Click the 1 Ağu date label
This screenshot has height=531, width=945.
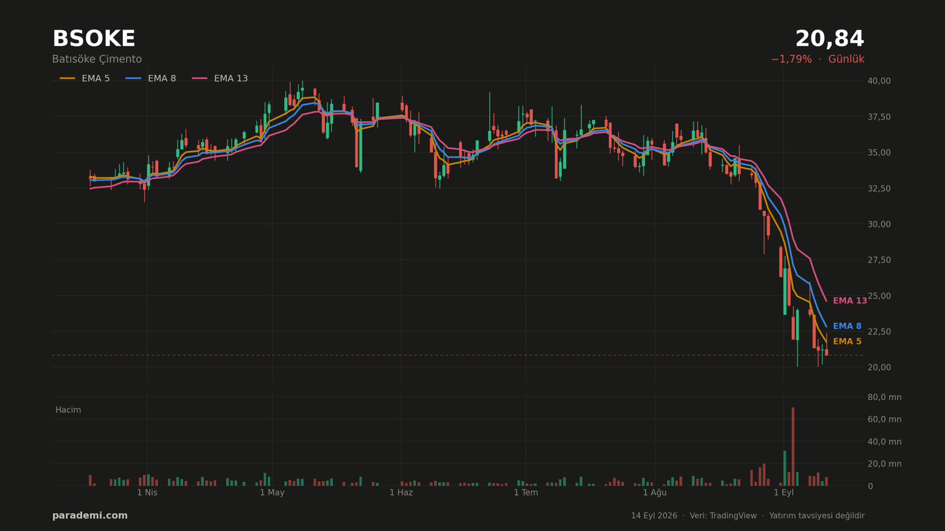pyautogui.click(x=654, y=493)
